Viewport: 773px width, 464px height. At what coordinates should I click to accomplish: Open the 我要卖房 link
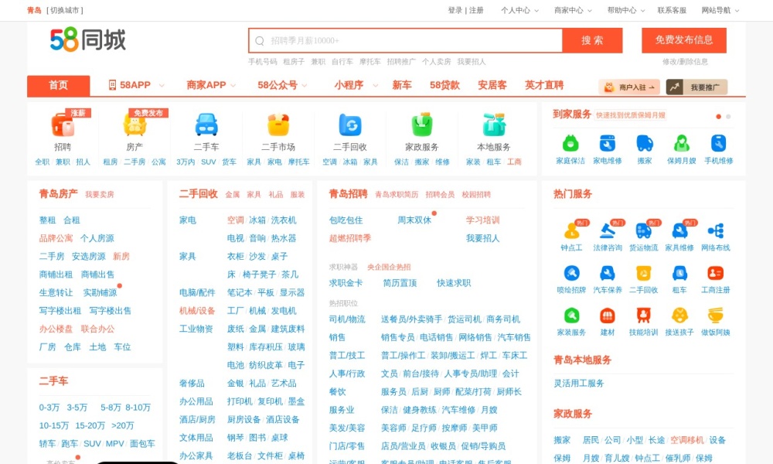pos(99,194)
